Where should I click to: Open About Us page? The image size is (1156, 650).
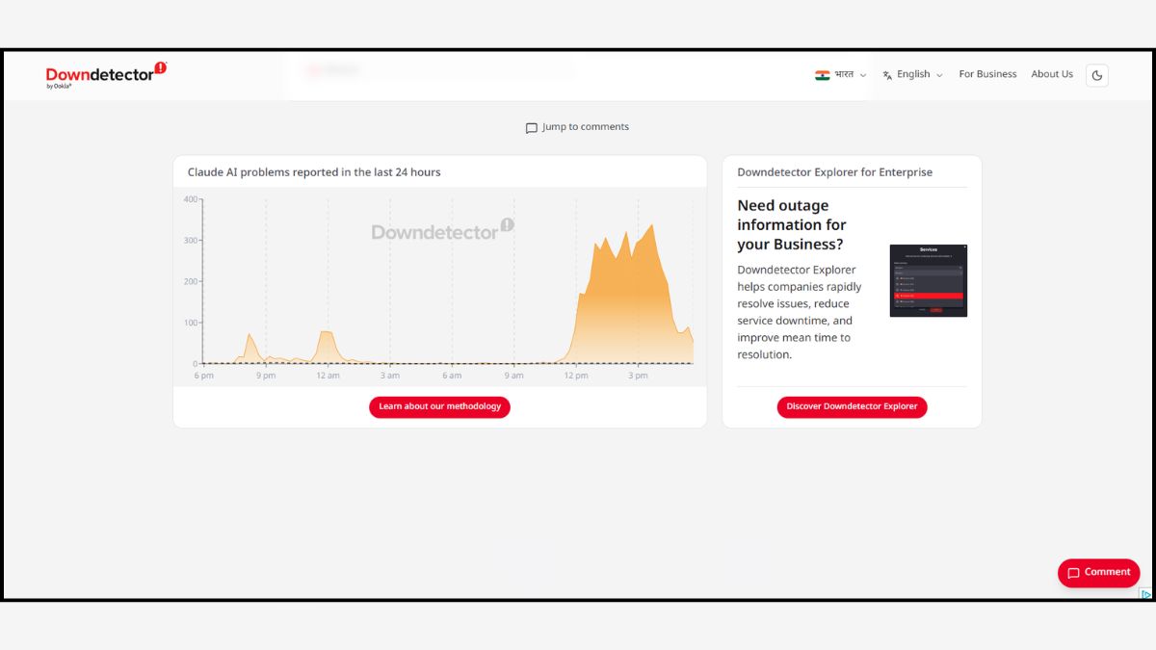pos(1052,74)
